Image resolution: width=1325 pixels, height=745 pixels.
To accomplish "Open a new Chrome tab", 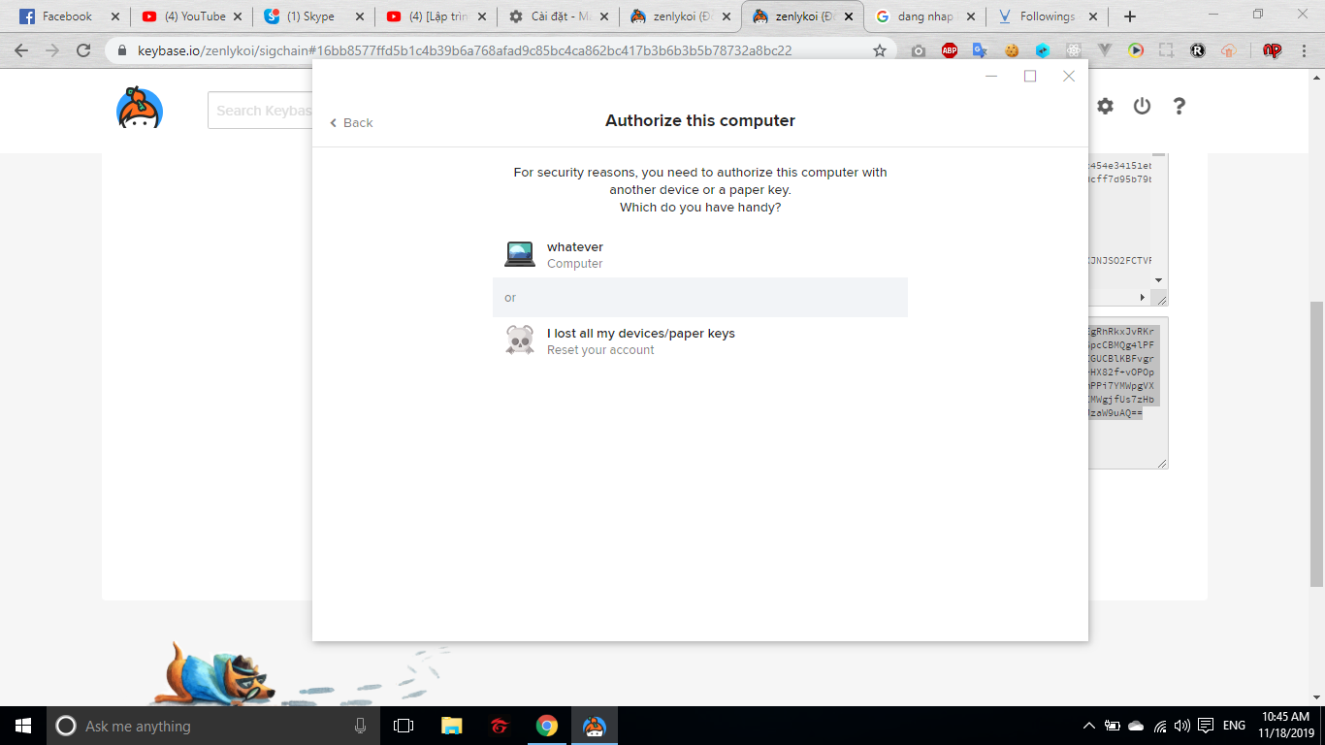I will coord(1129,16).
